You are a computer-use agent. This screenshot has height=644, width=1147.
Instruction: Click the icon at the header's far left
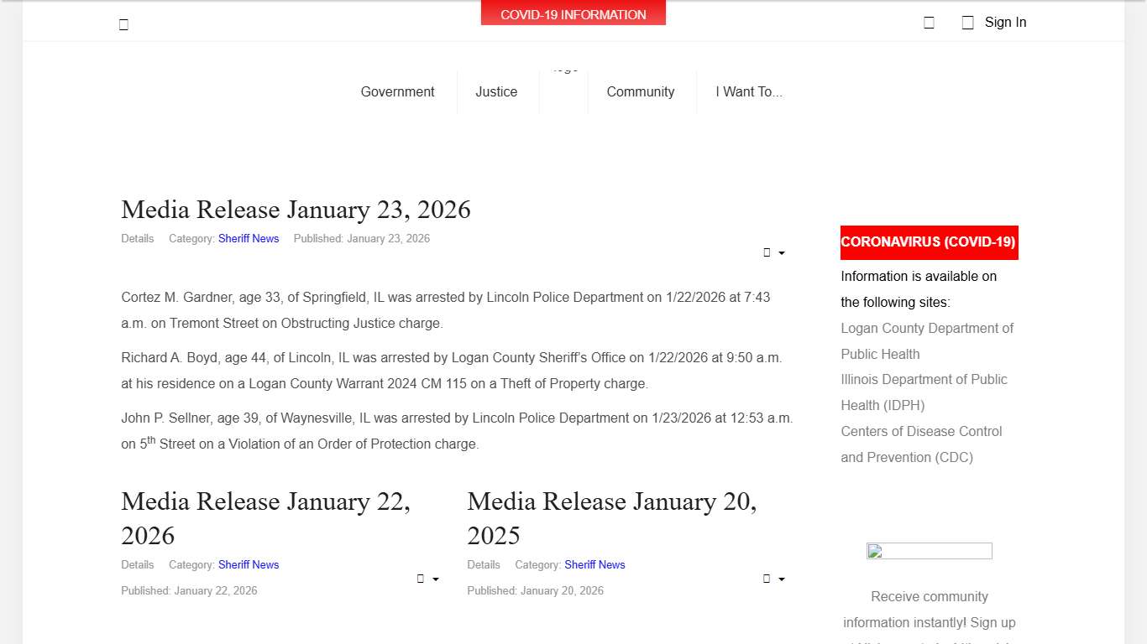123,24
